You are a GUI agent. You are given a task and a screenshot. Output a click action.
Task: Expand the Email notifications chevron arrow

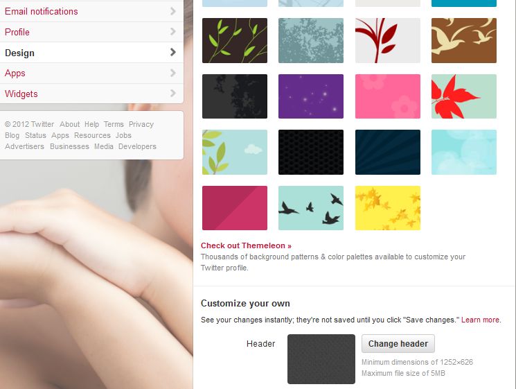point(173,11)
